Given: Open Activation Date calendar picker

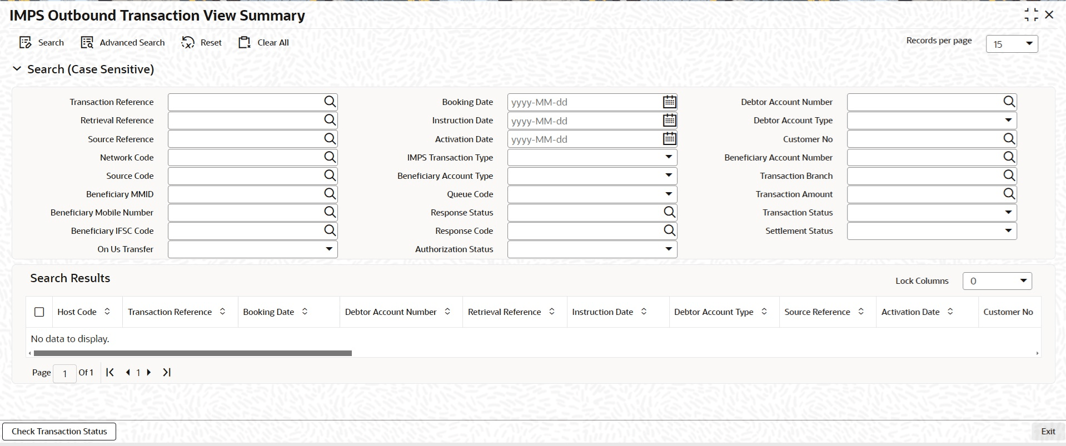Looking at the screenshot, I should pyautogui.click(x=670, y=139).
